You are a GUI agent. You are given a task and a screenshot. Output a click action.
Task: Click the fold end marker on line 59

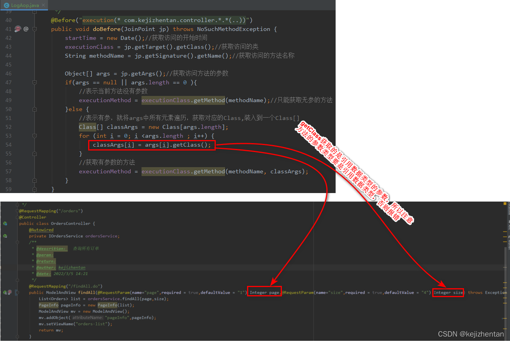tap(34, 189)
